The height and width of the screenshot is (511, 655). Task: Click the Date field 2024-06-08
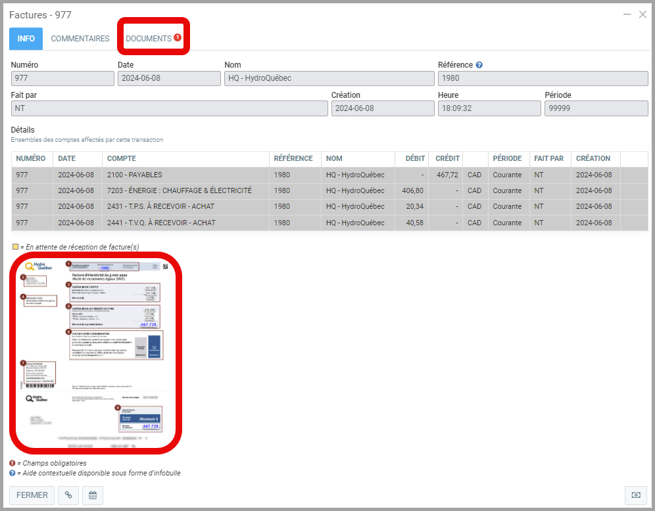(x=168, y=78)
